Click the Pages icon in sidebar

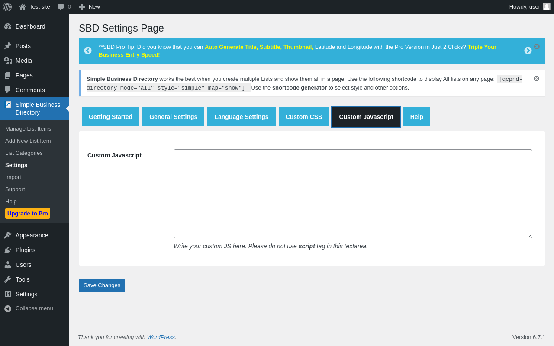8,75
